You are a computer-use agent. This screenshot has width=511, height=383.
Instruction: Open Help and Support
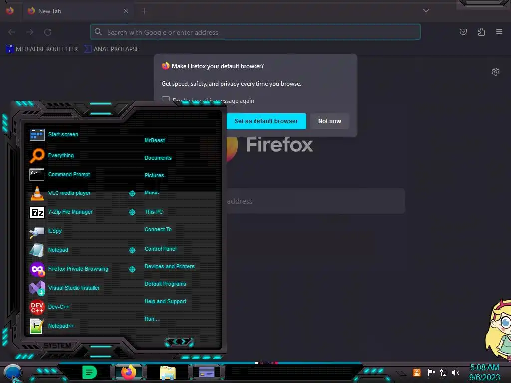[x=165, y=302]
